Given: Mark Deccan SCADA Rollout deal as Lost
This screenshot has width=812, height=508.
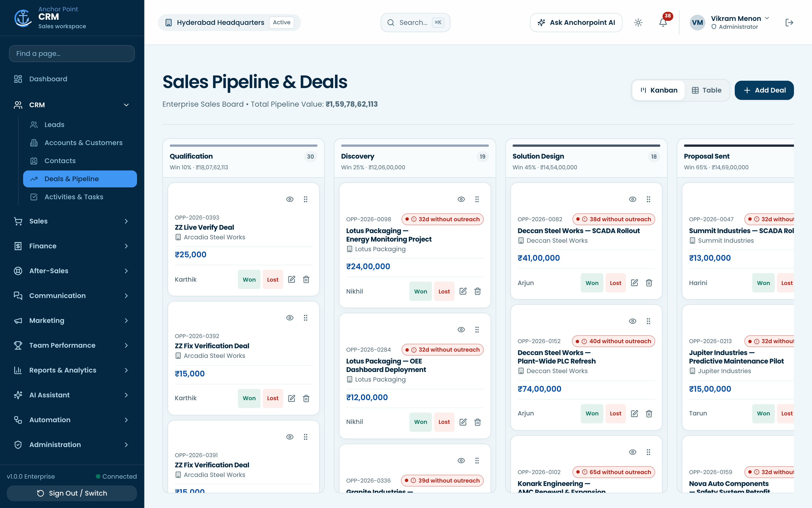Looking at the screenshot, I should pos(615,283).
